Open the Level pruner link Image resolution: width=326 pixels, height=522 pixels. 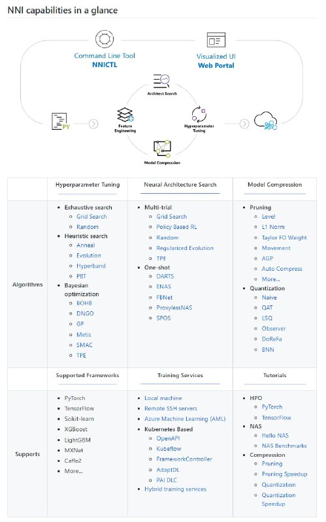[269, 217]
